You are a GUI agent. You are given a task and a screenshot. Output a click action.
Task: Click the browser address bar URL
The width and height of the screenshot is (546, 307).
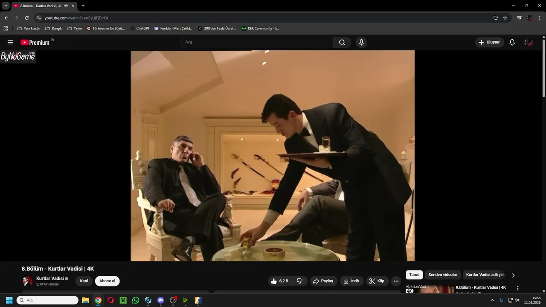(x=76, y=18)
